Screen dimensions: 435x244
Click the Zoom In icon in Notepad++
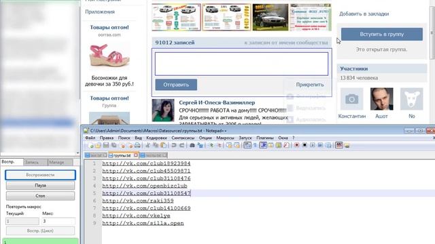(x=211, y=145)
